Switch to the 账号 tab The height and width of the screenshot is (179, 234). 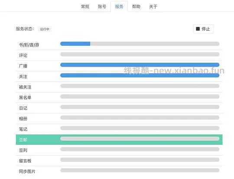pos(102,6)
